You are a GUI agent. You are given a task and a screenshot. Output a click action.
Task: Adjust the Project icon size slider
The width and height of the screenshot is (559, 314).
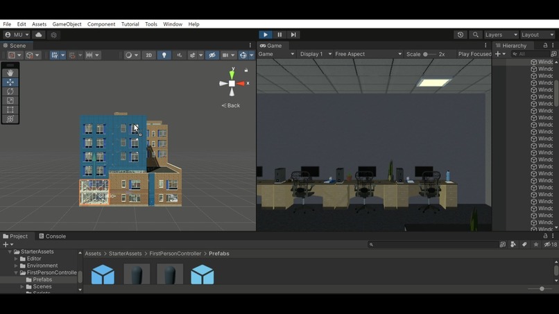point(542,288)
